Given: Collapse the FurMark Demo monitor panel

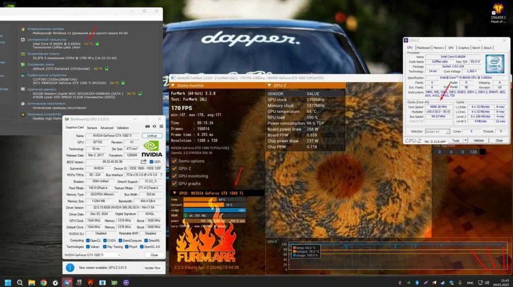Looking at the screenshot, I should (x=173, y=85).
